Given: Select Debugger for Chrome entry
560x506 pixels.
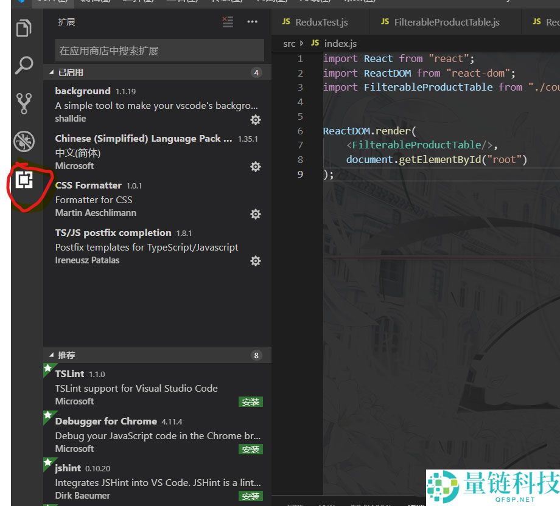Looking at the screenshot, I should point(158,434).
